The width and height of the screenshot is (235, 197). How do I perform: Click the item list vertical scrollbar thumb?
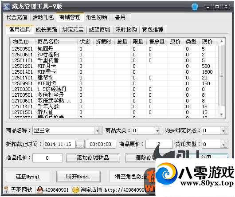pos(222,75)
